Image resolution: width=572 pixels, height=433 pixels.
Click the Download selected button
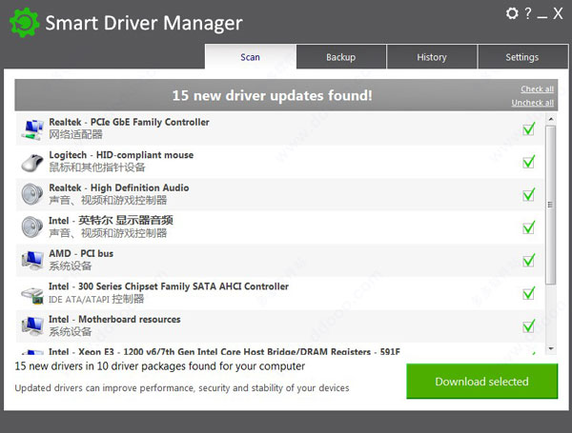click(x=481, y=381)
